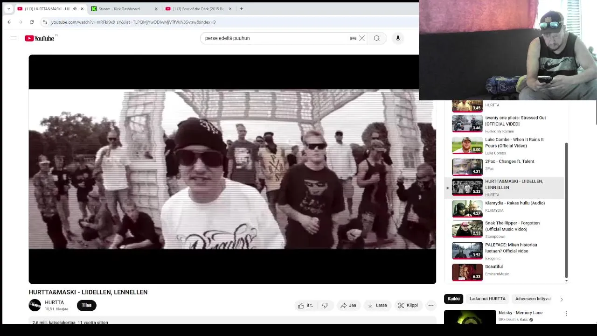The height and width of the screenshot is (336, 597).
Task: Click the YouTube search input field
Action: 275,38
